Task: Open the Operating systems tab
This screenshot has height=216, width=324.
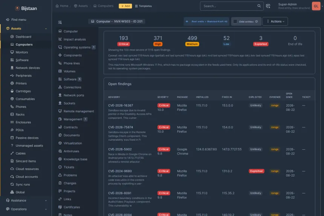Action: click(76, 47)
